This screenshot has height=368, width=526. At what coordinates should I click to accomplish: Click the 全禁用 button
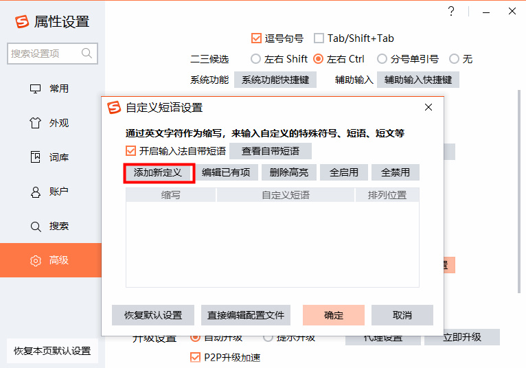(x=396, y=172)
